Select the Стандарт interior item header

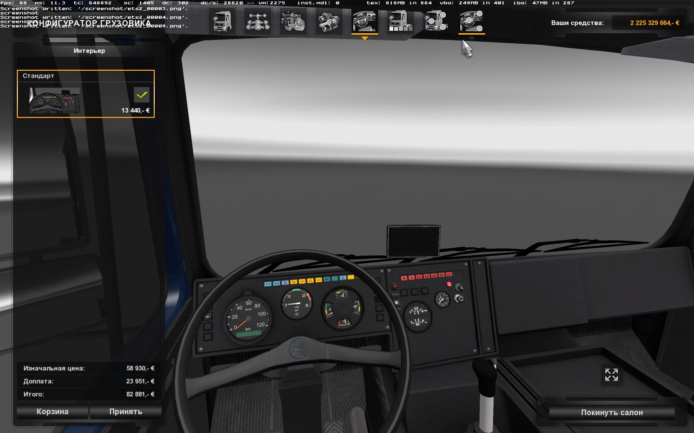coord(86,76)
